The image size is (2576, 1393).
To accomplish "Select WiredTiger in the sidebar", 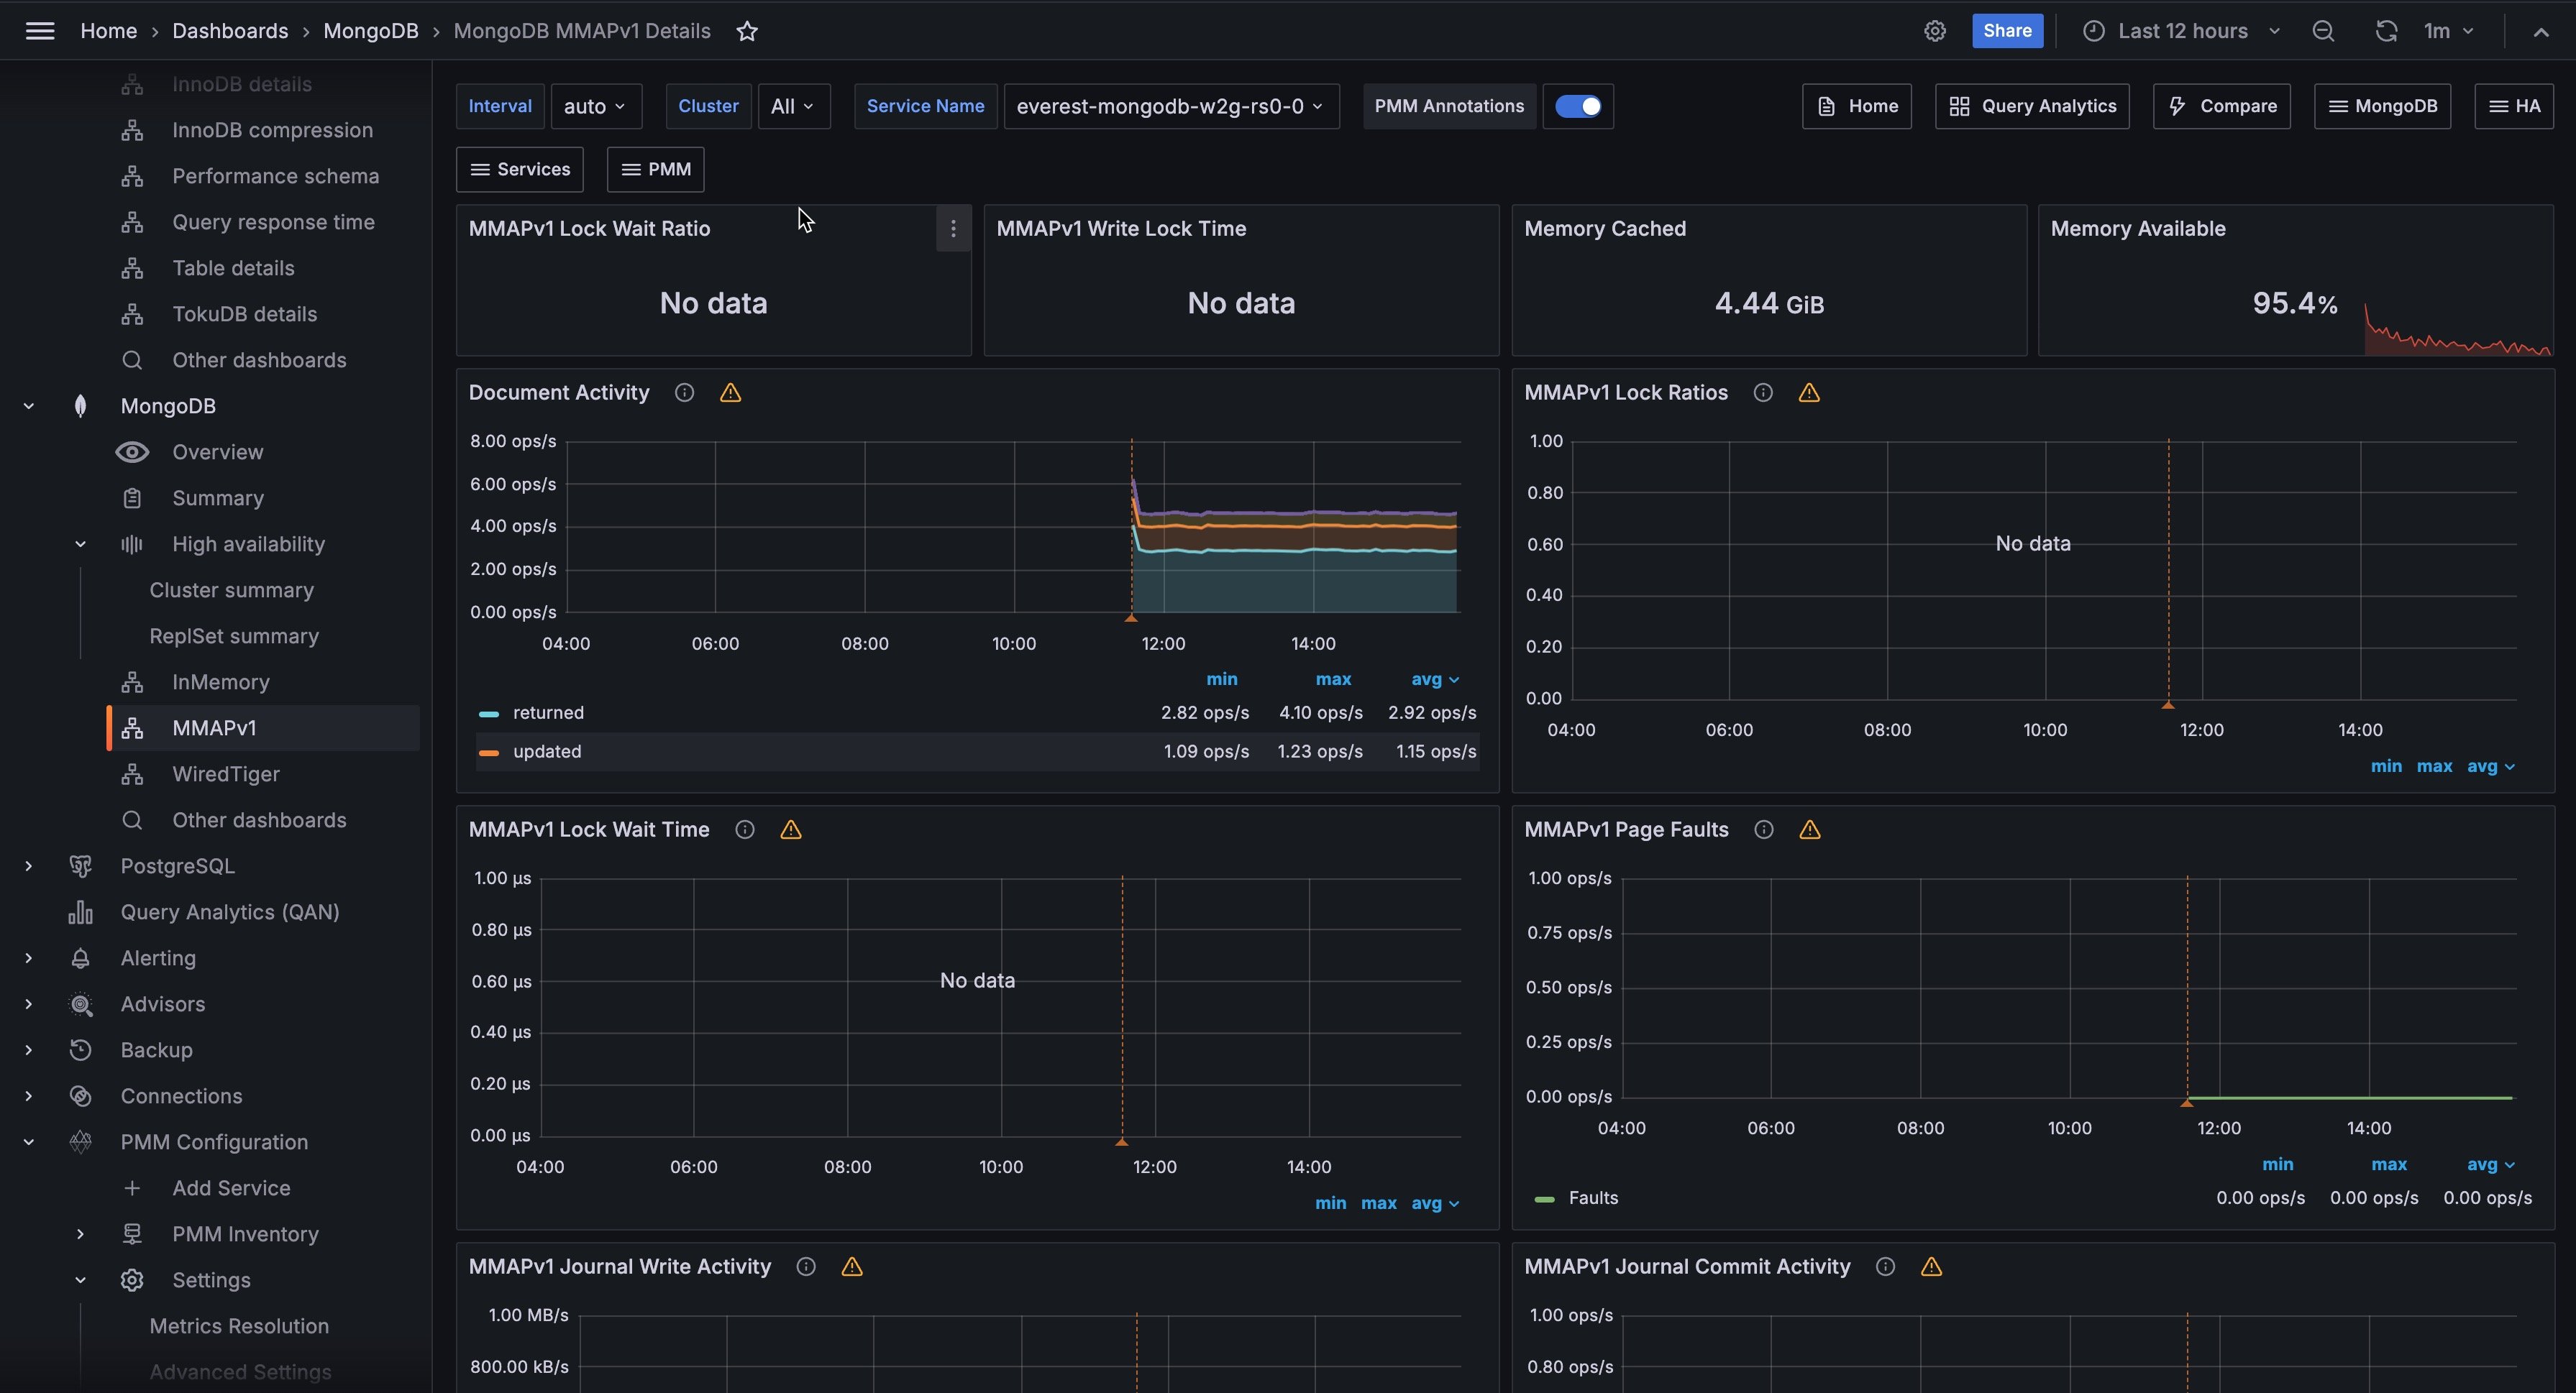I will pyautogui.click(x=226, y=774).
